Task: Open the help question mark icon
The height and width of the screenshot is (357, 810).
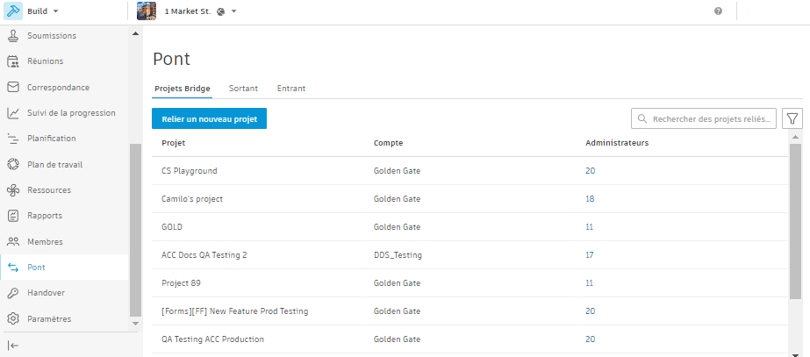Action: tap(718, 11)
